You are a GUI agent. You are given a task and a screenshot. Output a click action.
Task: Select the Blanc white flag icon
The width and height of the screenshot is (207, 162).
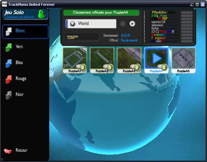tap(8, 31)
